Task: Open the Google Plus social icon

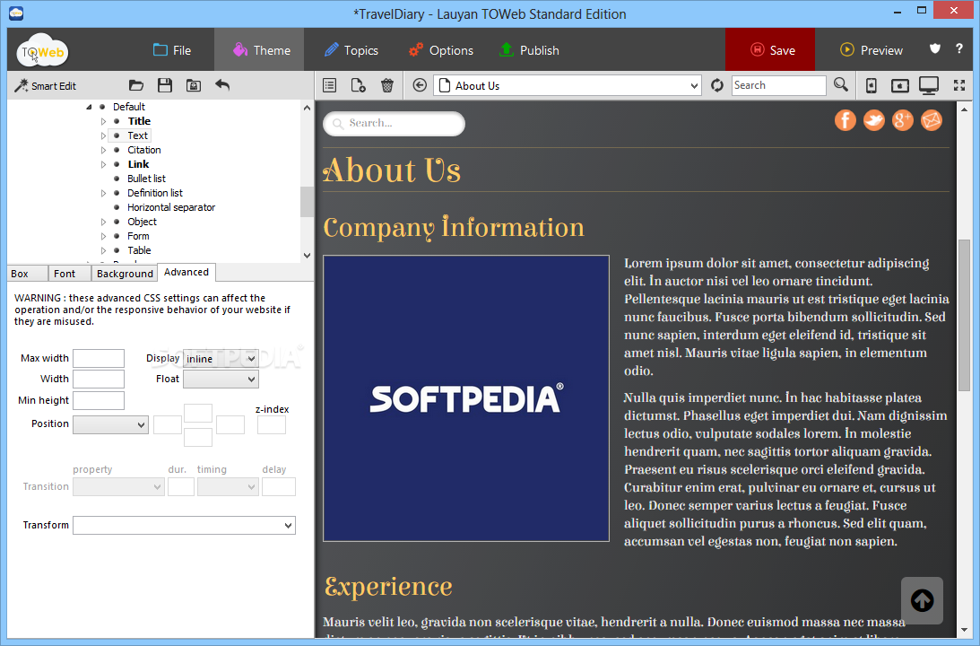Action: (903, 120)
